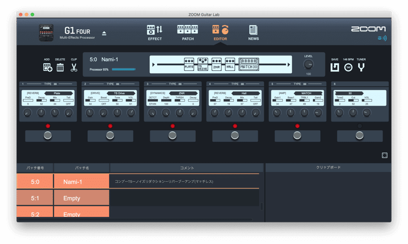408x244 pixels.
Task: Click the expand view icon at right
Action: tap(385, 156)
